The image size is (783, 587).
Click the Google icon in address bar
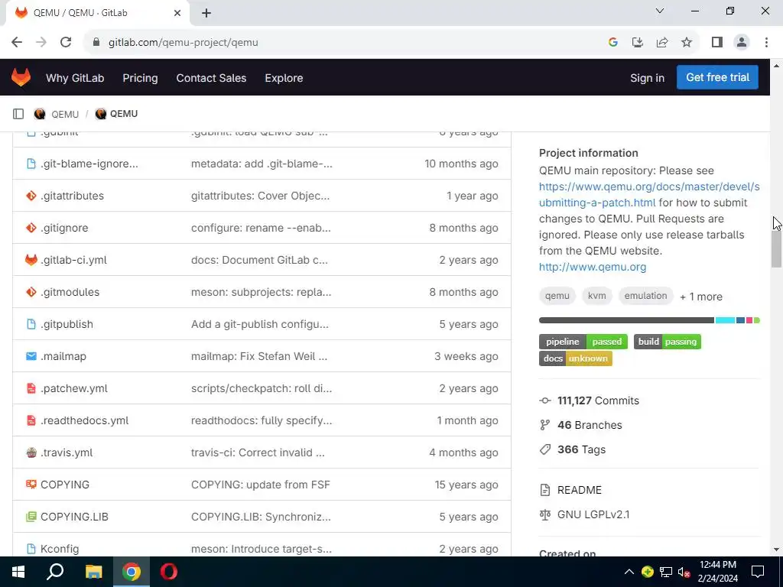pos(613,43)
